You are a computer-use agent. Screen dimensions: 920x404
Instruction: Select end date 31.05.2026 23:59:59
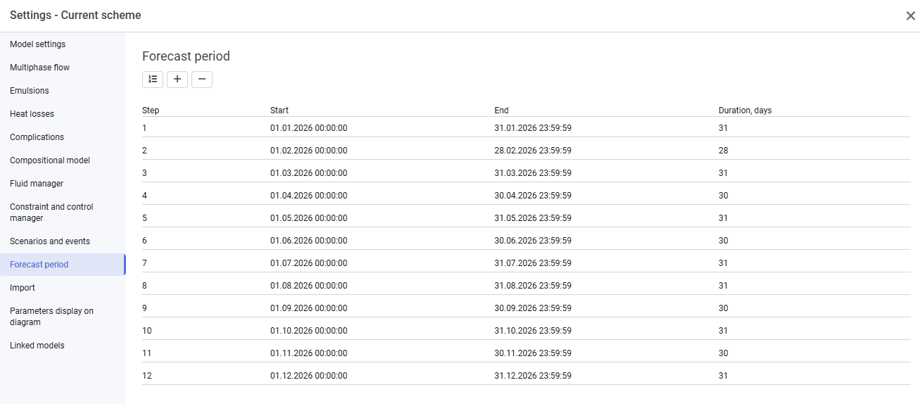(x=533, y=218)
